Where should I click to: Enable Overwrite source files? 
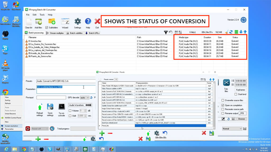coord(223,100)
